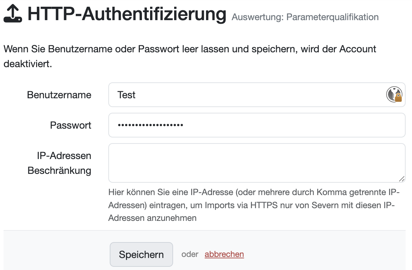412x270 pixels.
Task: Open the password manager key icon
Action: pos(394,94)
